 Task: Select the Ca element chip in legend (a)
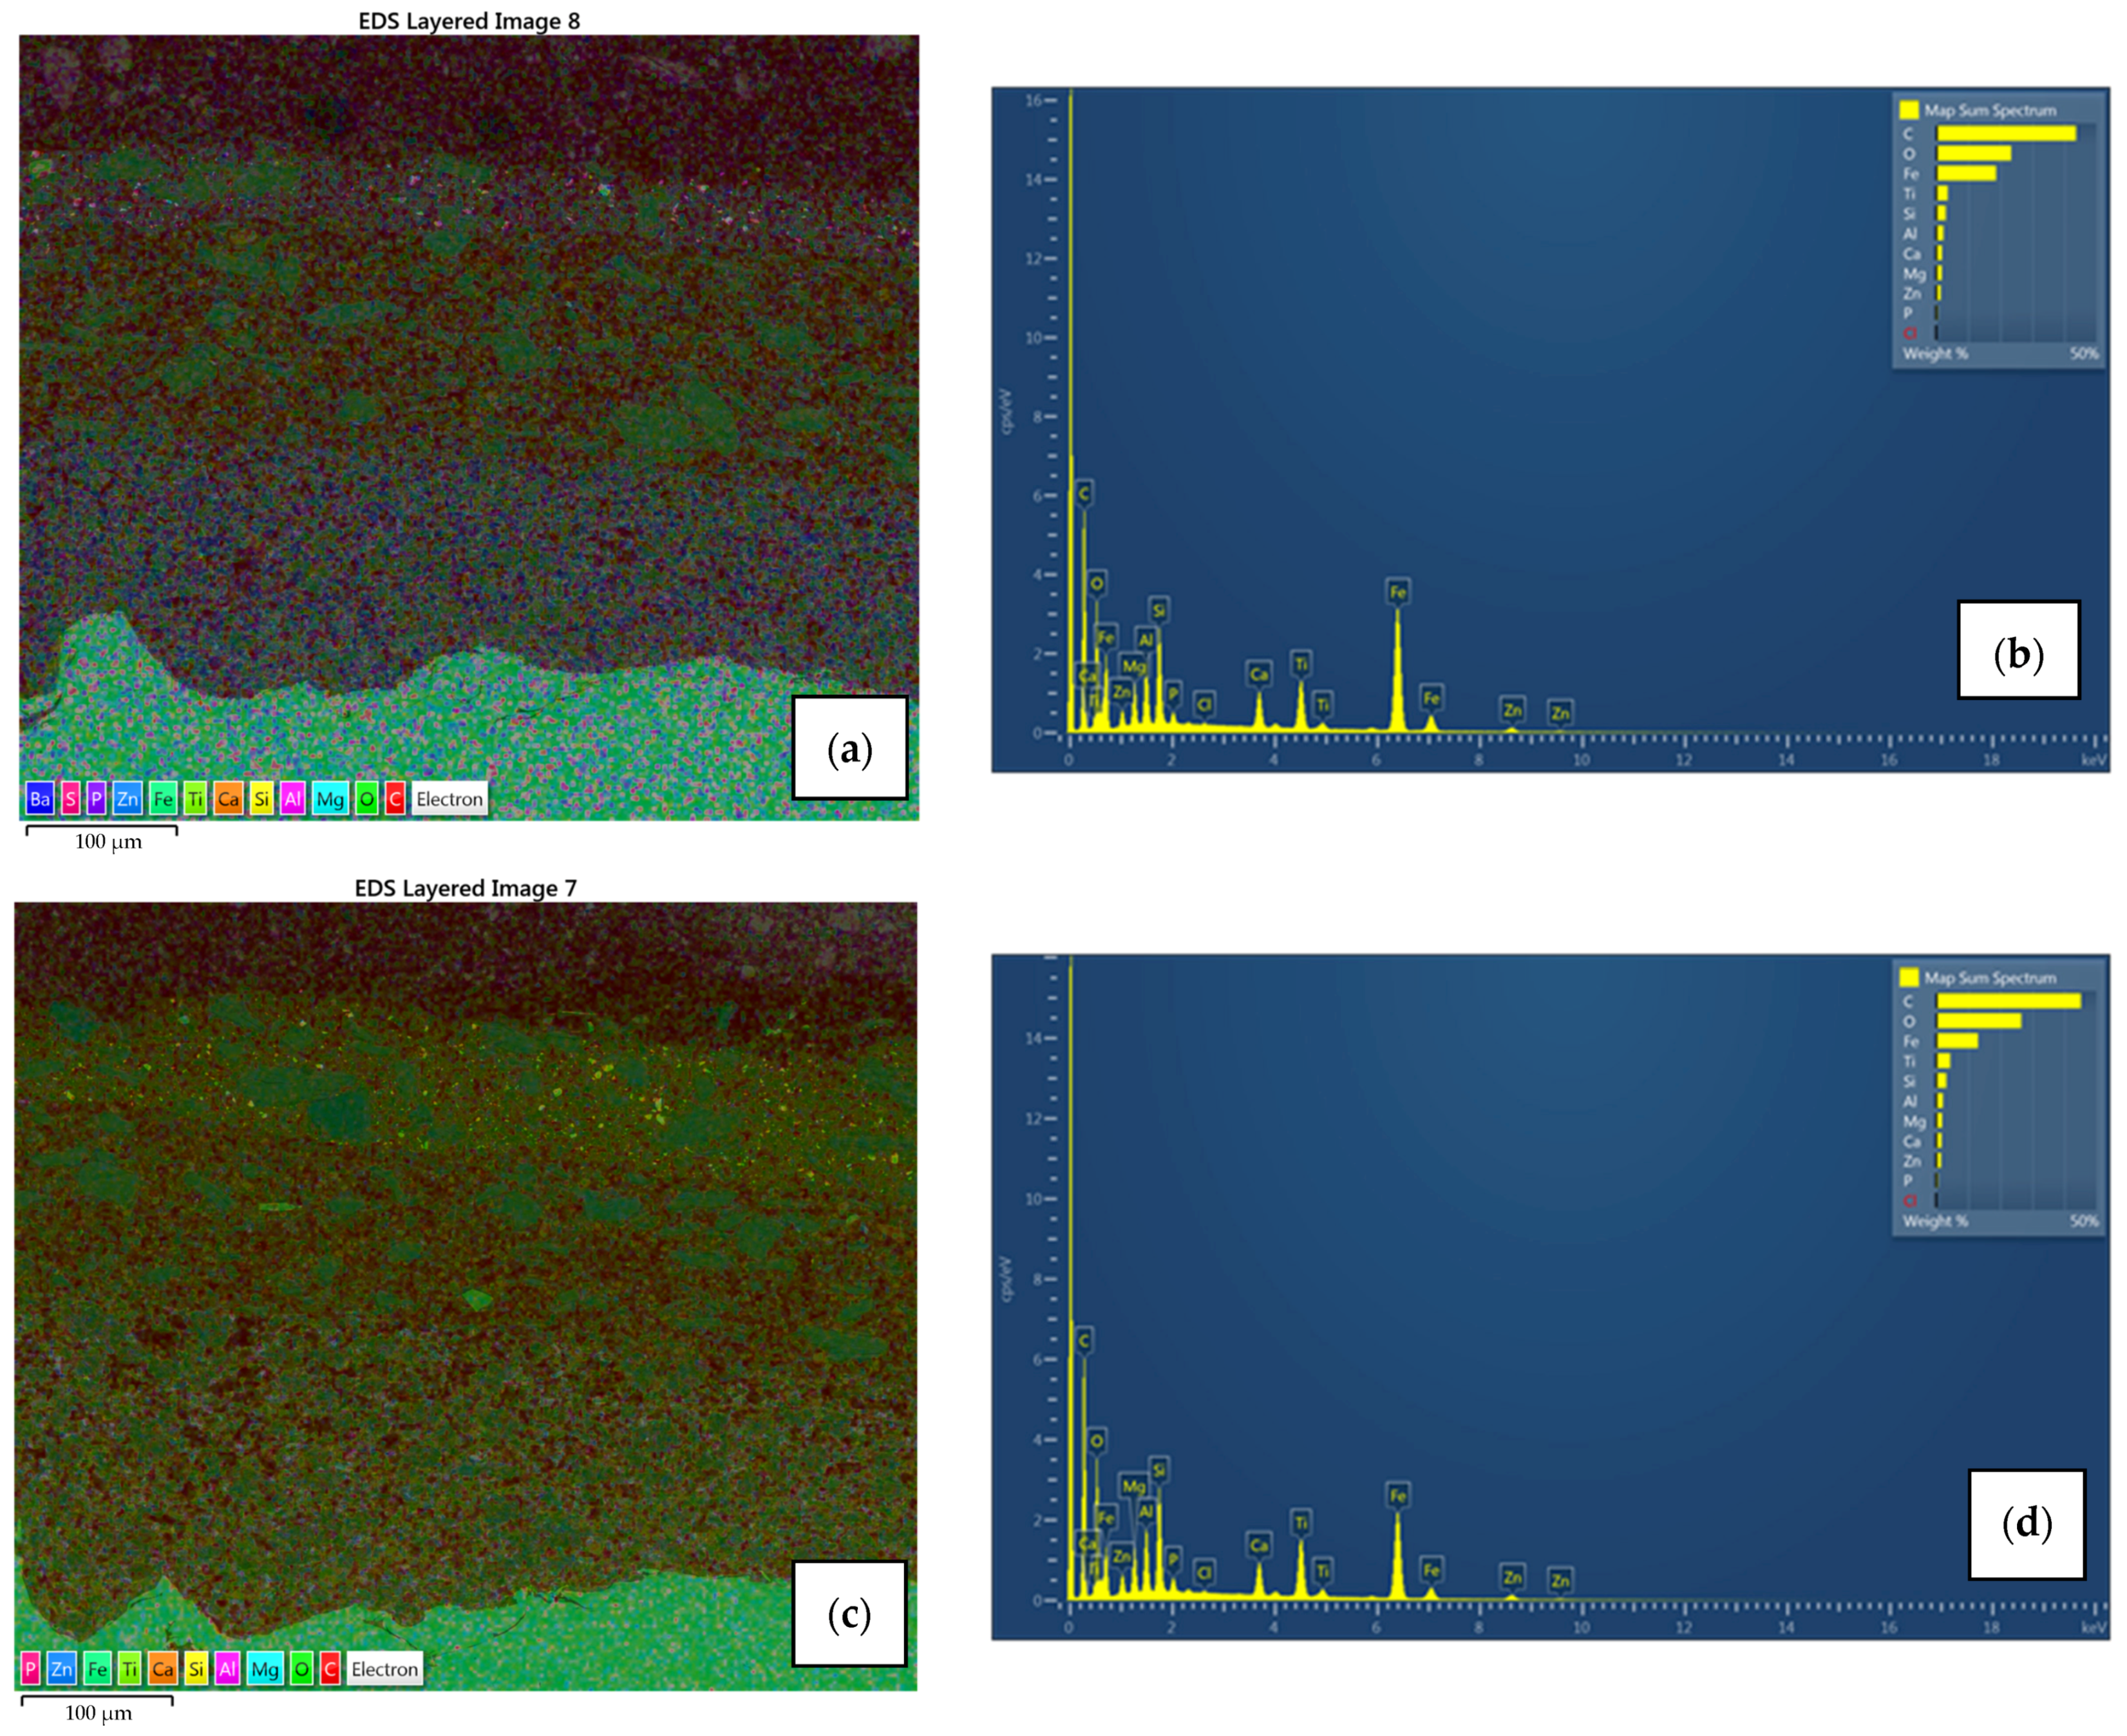[229, 799]
